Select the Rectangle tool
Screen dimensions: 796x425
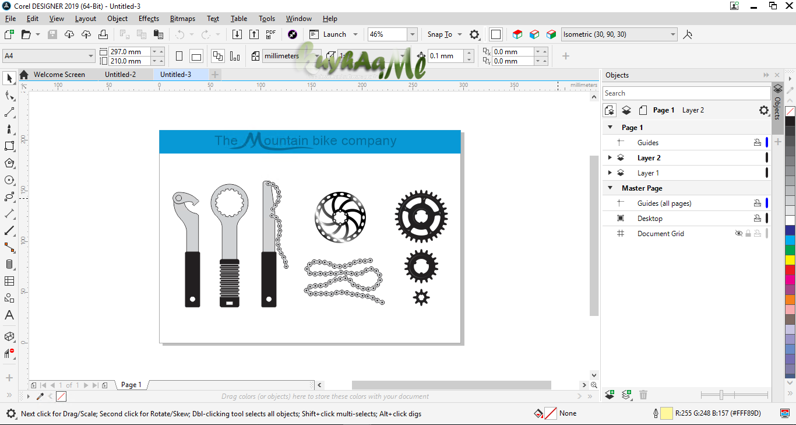click(9, 146)
